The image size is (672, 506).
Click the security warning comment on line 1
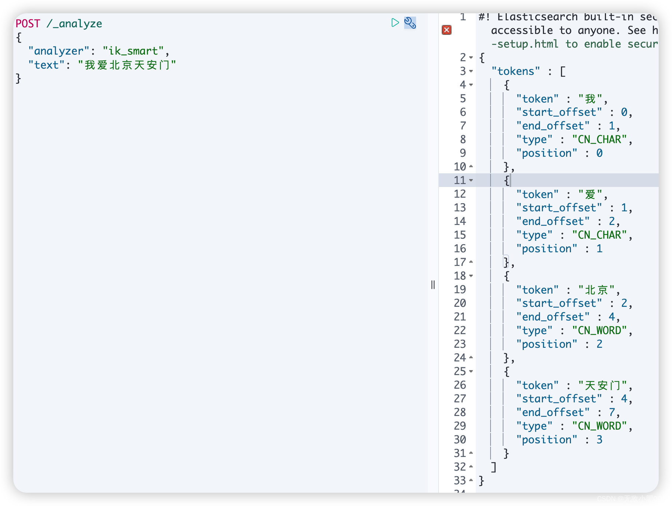pyautogui.click(x=568, y=30)
